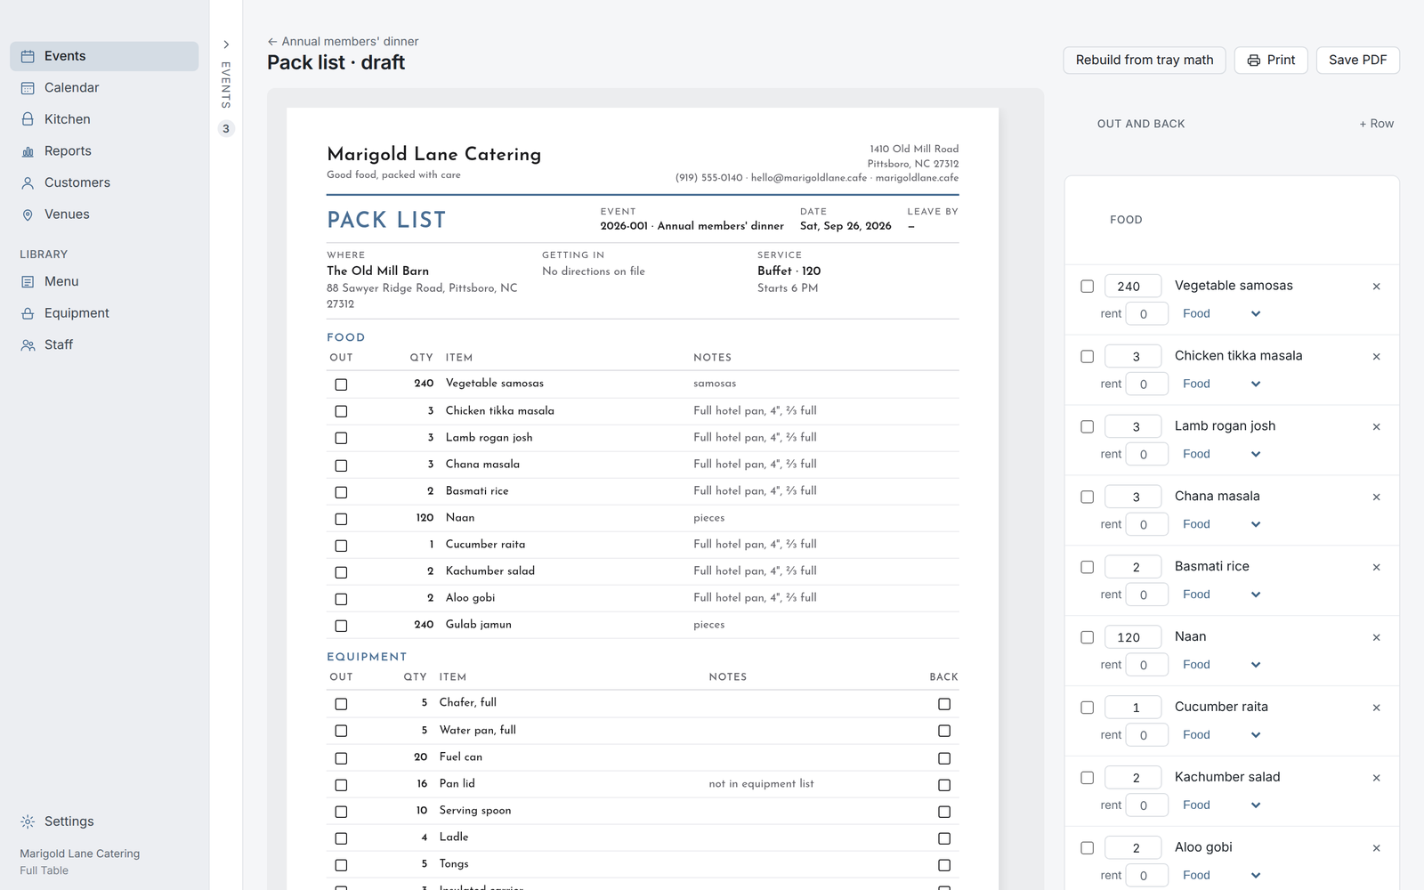The width and height of the screenshot is (1424, 890).
Task: Edit the rent field for Basmati rice
Action: (x=1146, y=595)
